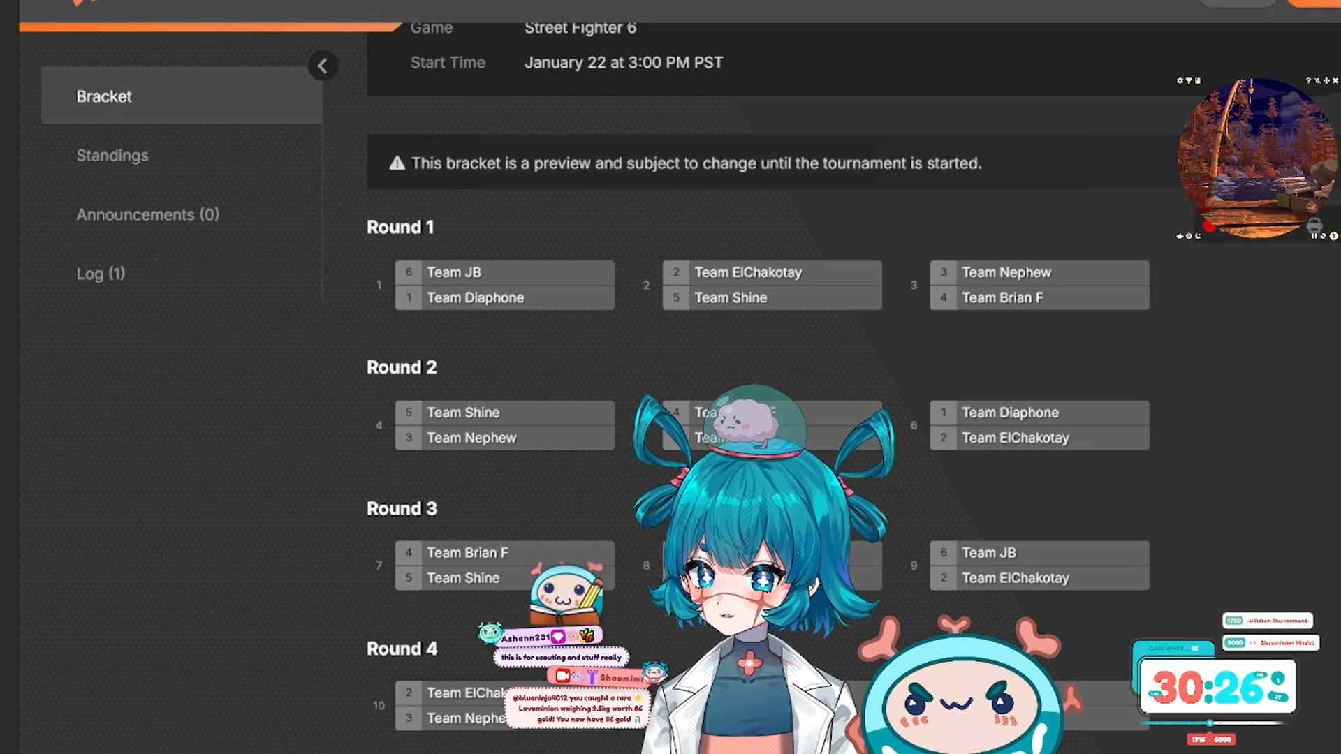Click the fish icon below fishing scene

click(1180, 236)
